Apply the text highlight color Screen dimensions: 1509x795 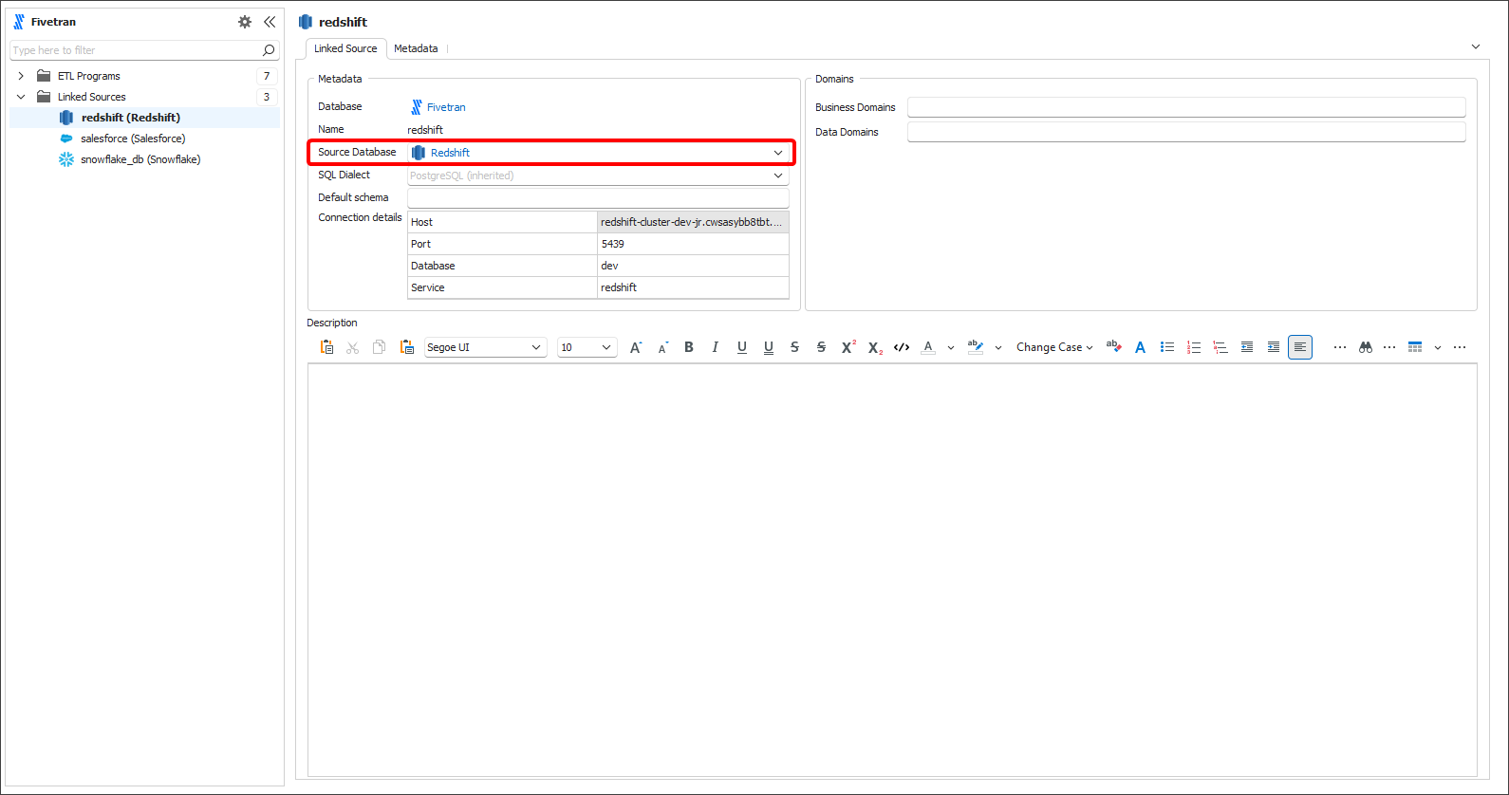click(x=976, y=347)
